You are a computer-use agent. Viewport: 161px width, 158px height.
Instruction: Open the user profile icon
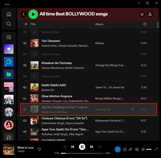point(150,14)
